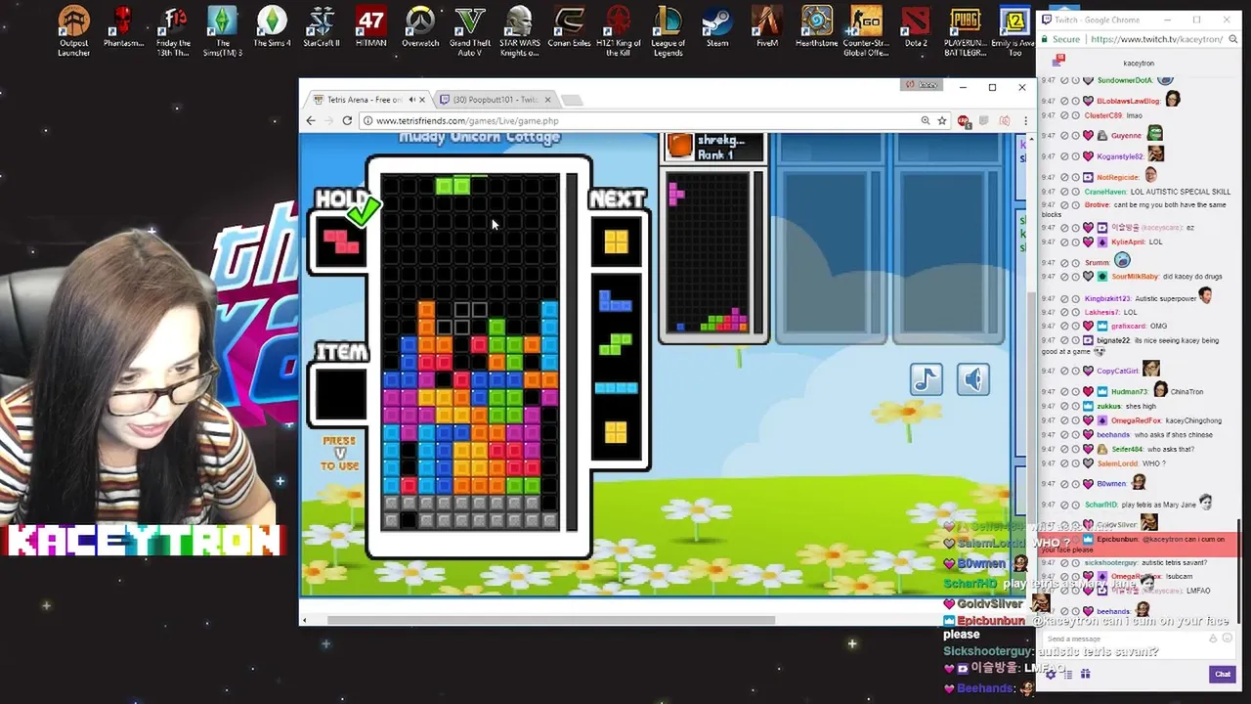The width and height of the screenshot is (1251, 704).
Task: Bookmark this page with the star icon
Action: pos(942,120)
